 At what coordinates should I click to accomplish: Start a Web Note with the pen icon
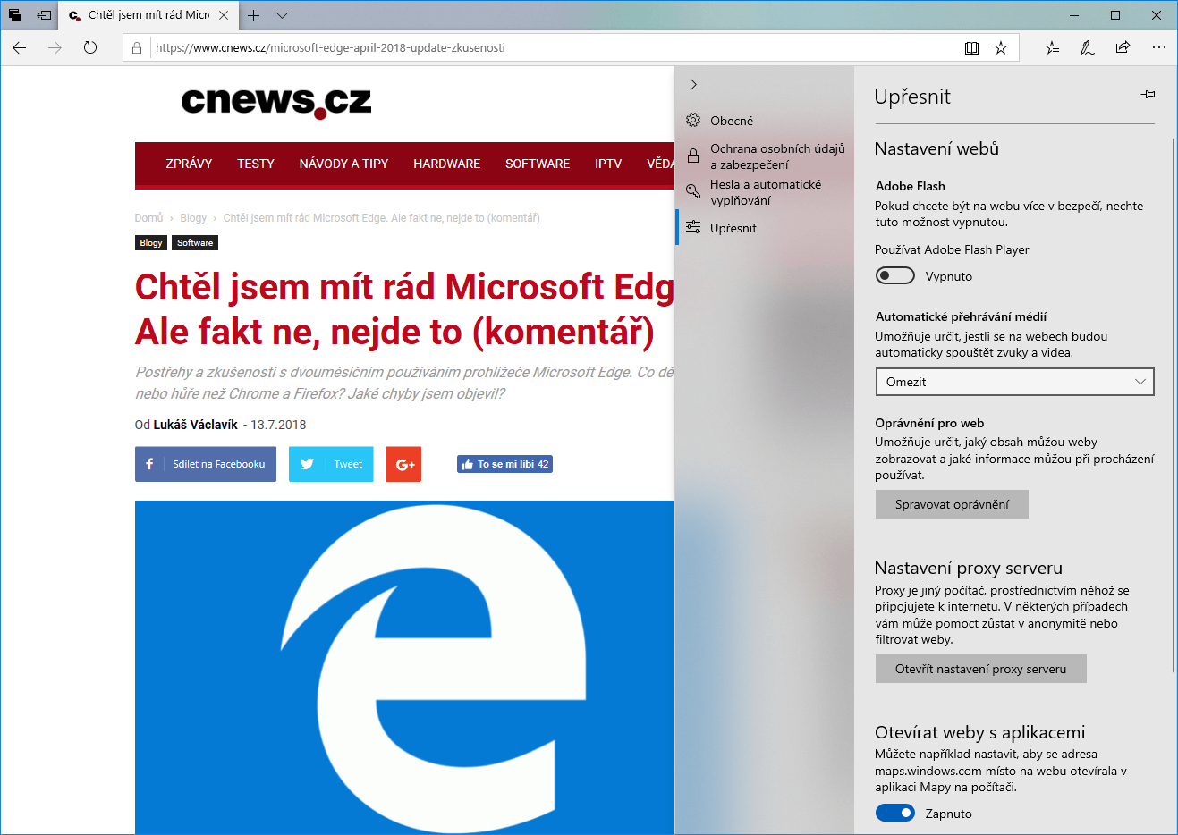coord(1087,47)
